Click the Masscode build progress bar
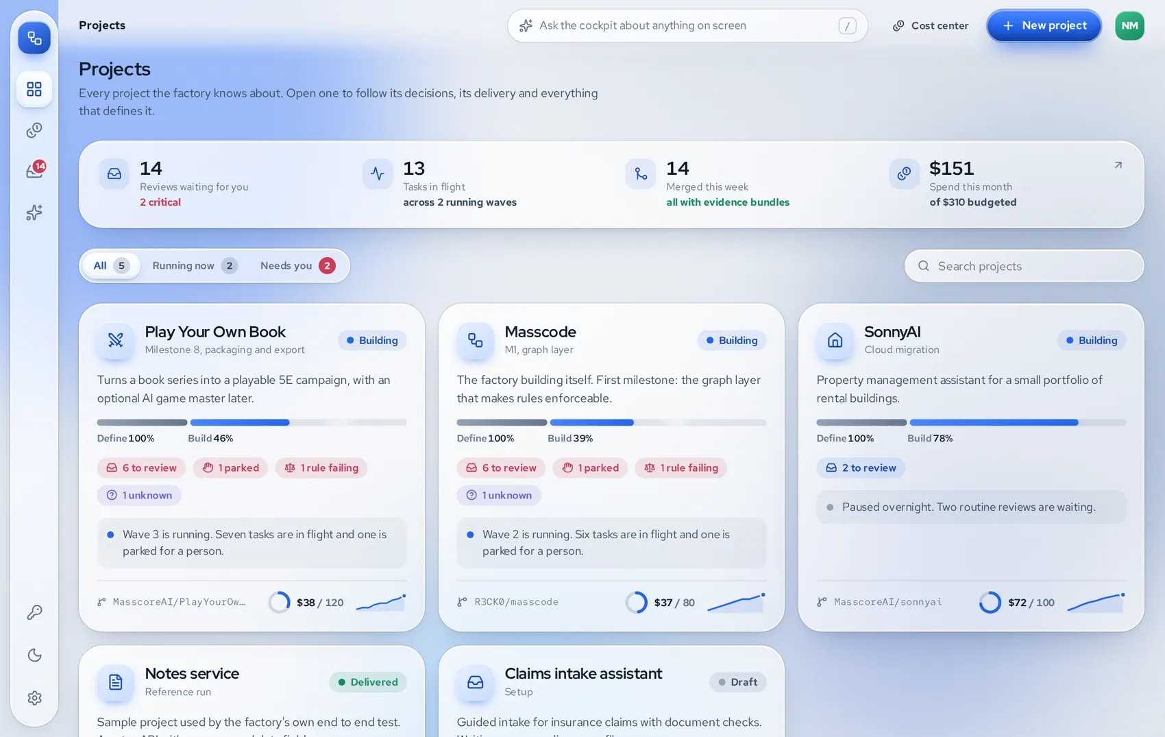 [x=658, y=422]
